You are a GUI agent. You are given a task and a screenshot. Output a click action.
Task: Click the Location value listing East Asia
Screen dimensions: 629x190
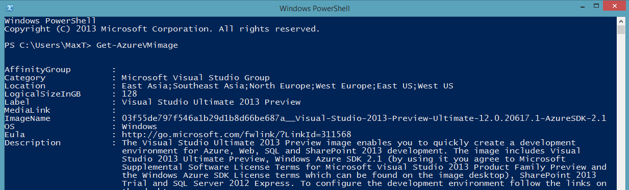(x=288, y=86)
